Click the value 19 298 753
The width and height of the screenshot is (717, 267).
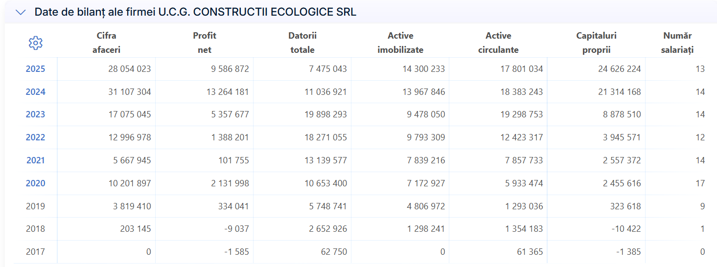[x=522, y=114]
